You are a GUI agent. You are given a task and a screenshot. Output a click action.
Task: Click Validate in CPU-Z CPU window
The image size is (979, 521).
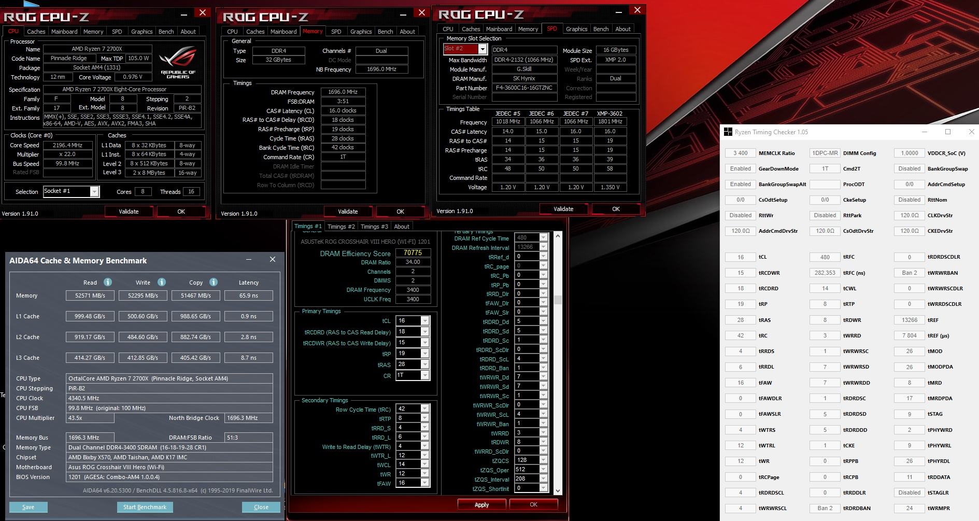pyautogui.click(x=129, y=212)
